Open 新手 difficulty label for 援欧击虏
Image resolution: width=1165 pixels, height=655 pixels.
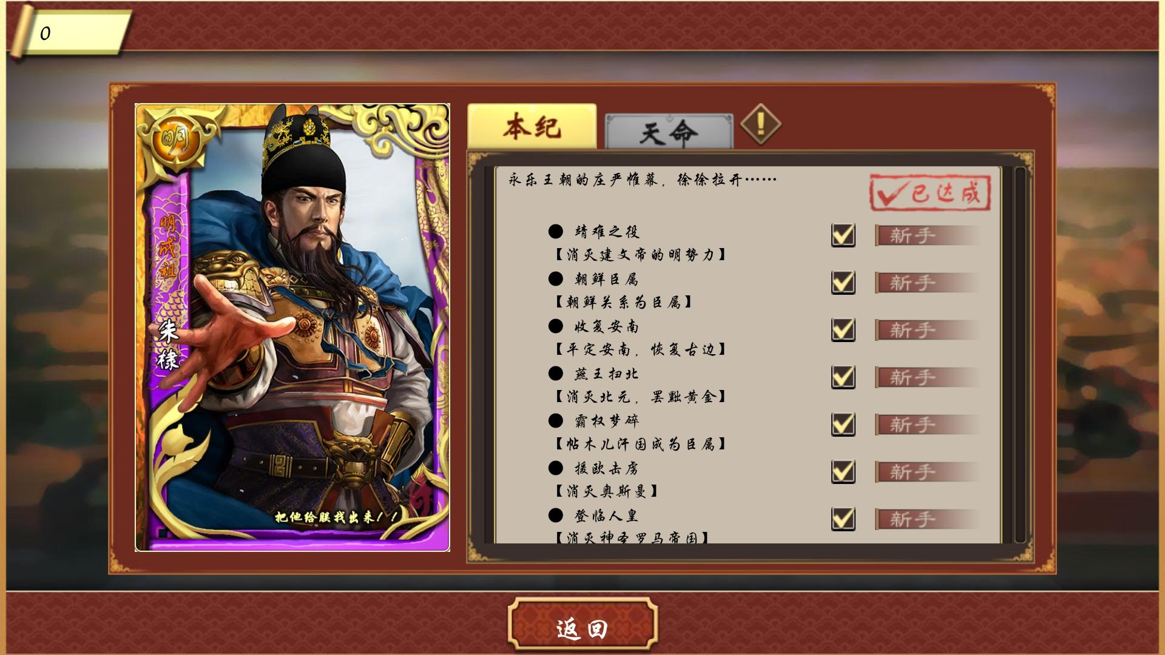click(x=927, y=472)
